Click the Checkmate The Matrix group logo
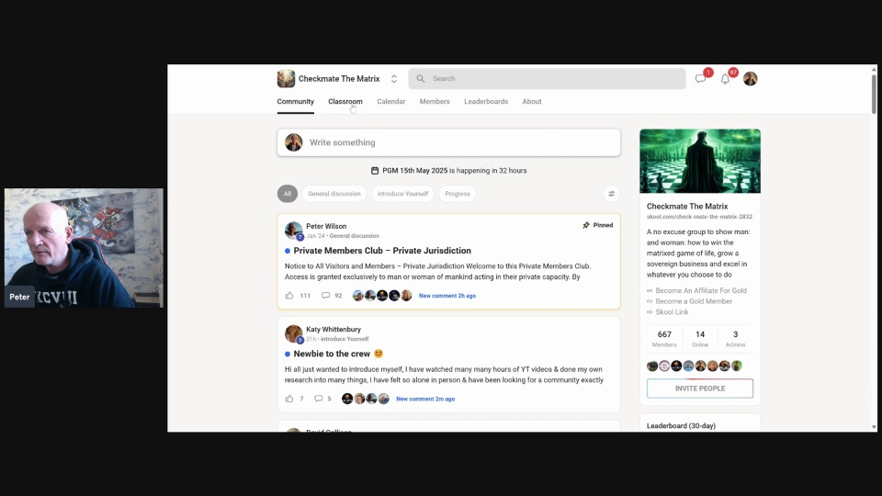 (286, 79)
